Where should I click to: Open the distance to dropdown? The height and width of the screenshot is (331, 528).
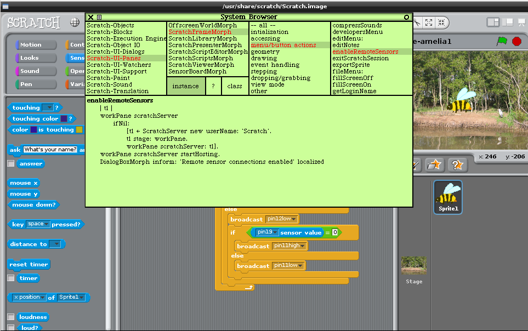[x=55, y=244]
